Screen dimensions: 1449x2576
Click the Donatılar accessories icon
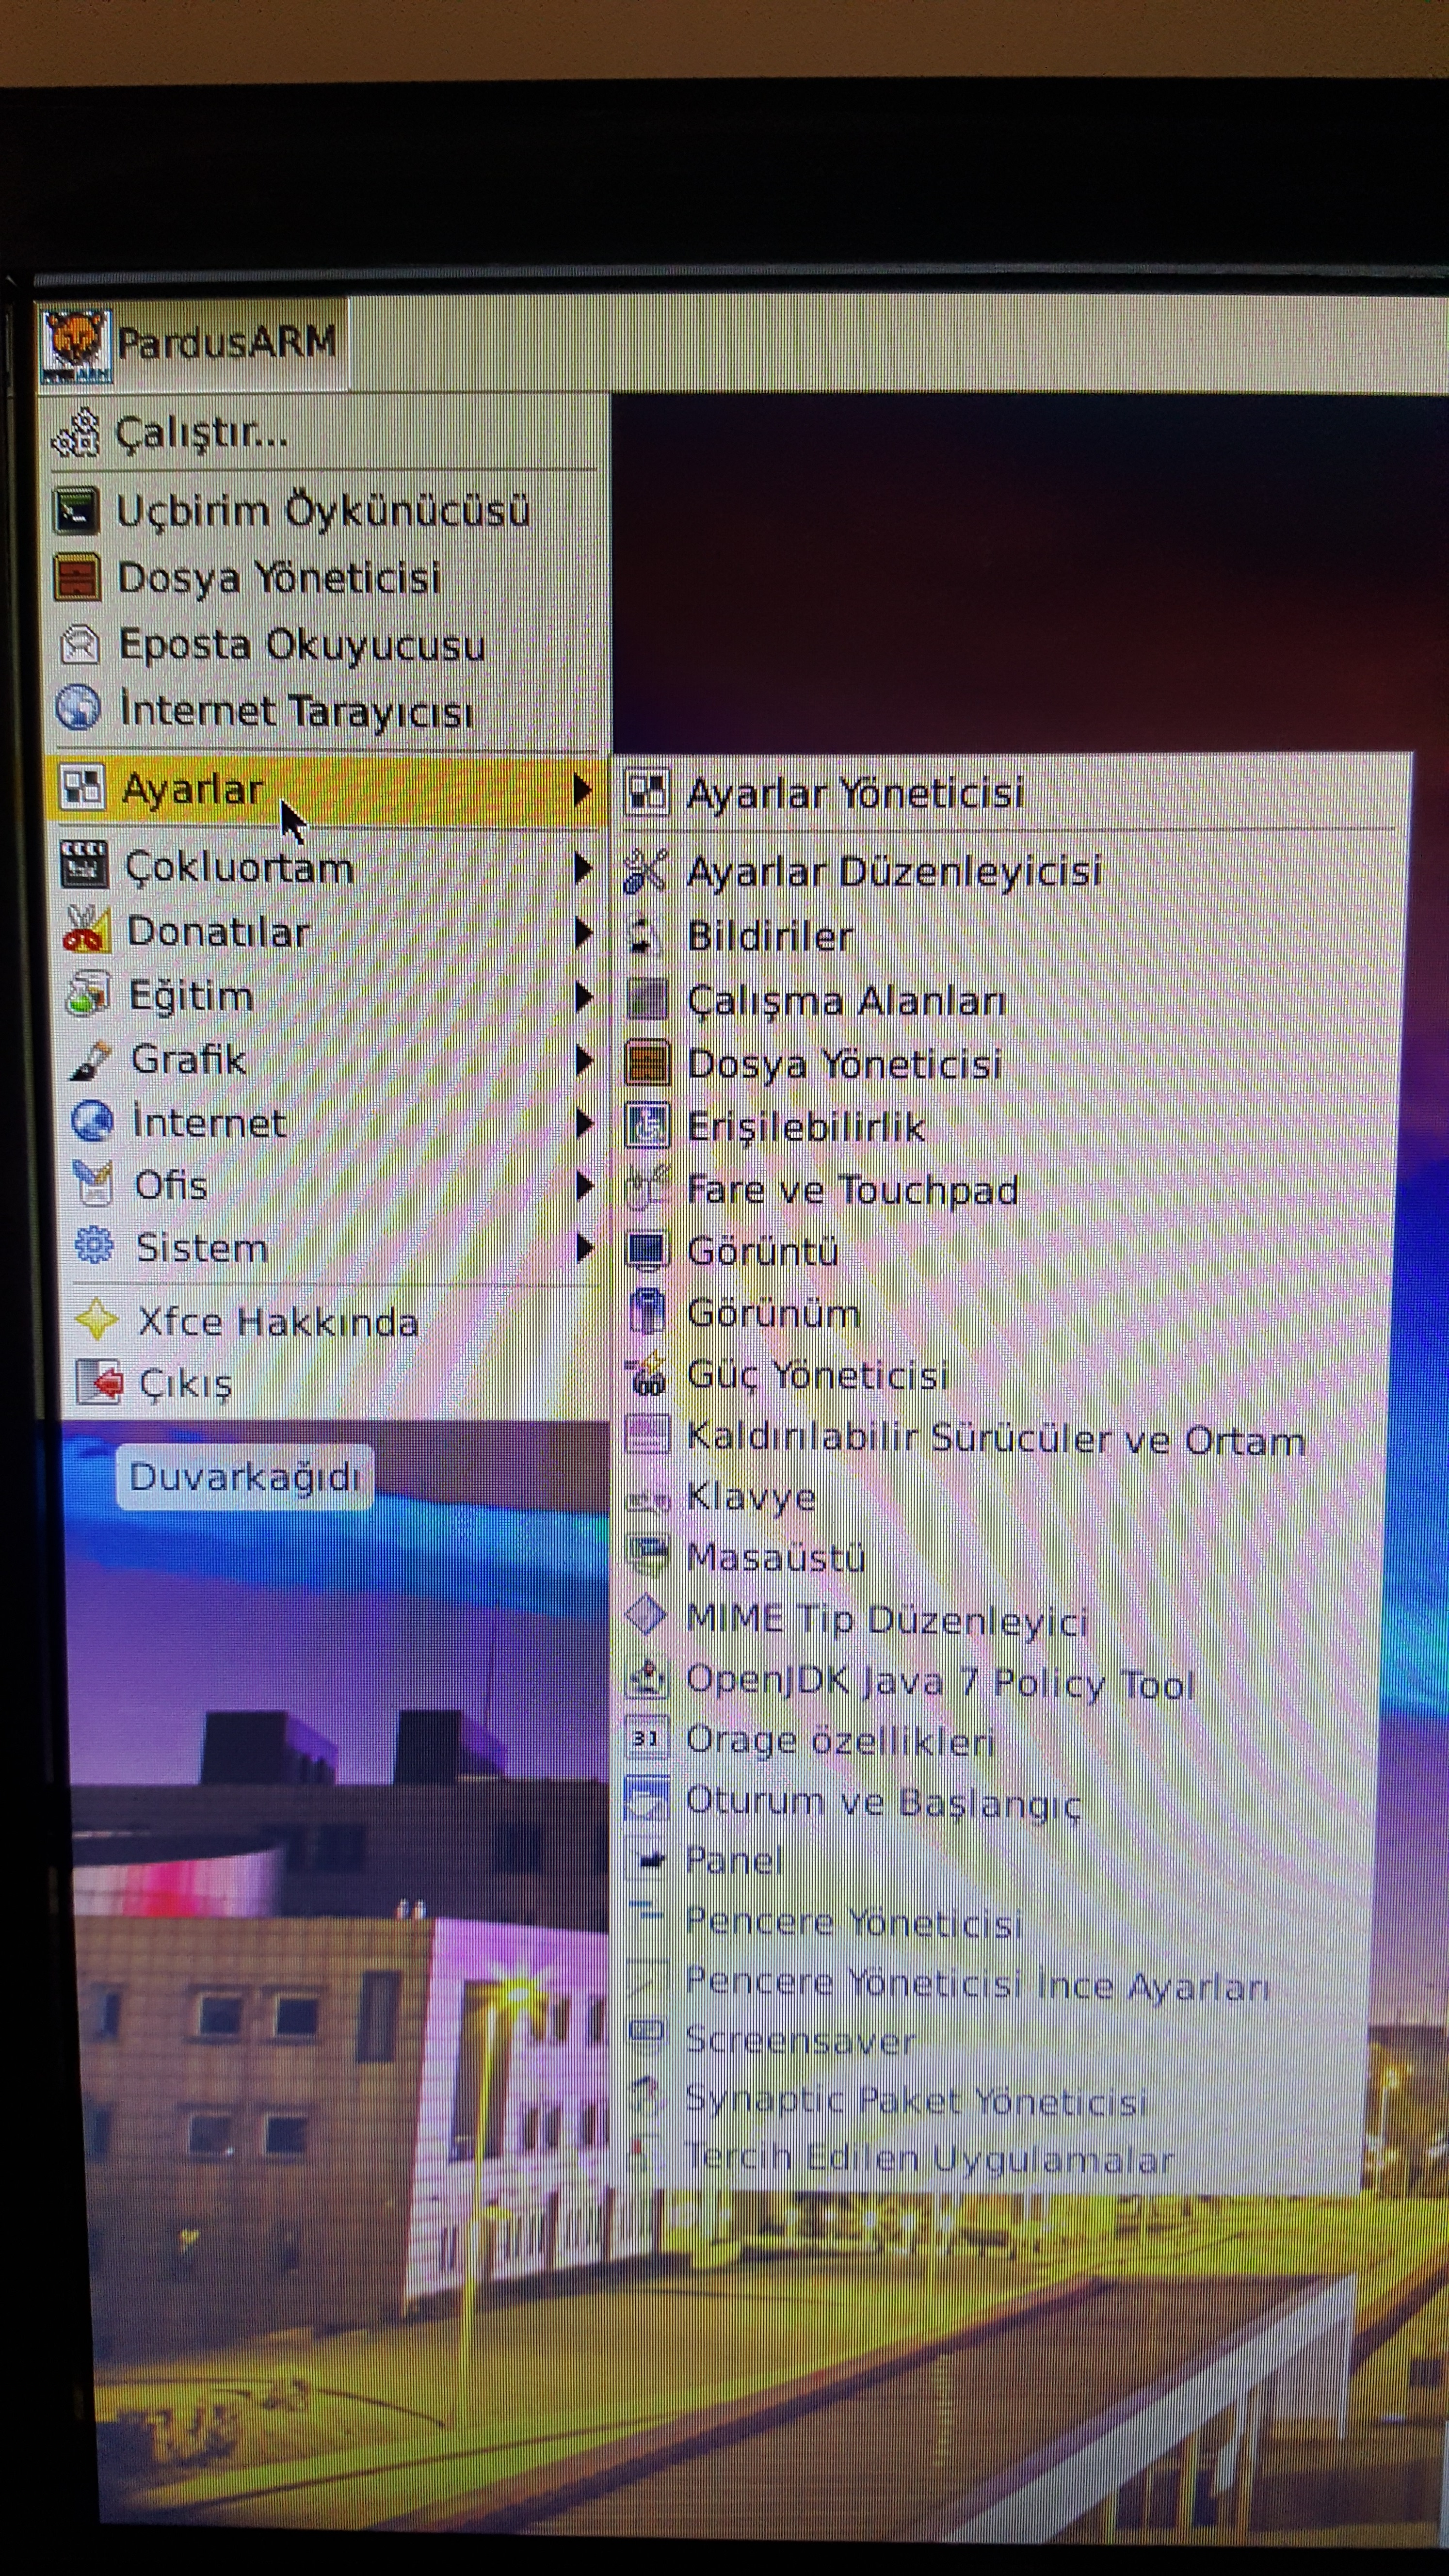86,929
